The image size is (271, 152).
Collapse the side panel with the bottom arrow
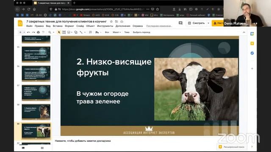[x=252, y=147]
